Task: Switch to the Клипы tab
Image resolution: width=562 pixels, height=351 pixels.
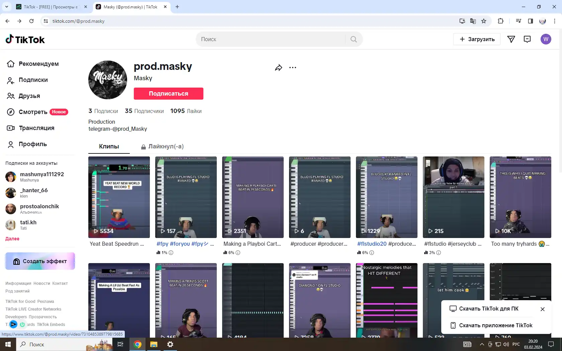Action: (x=109, y=146)
